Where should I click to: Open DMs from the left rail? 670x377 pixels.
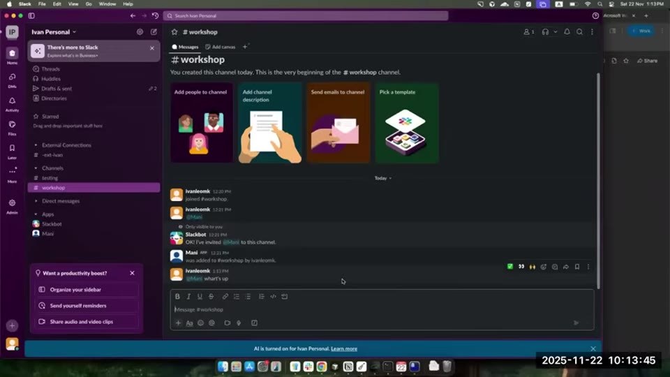click(x=12, y=80)
